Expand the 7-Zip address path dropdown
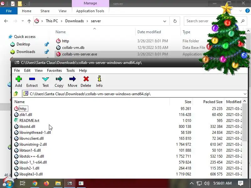This screenshot has width=251, height=188. coord(245,94)
